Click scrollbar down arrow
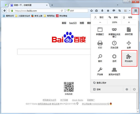 137,111
